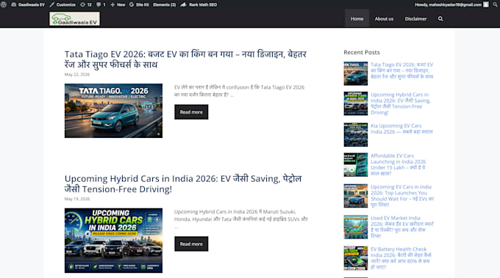The width and height of the screenshot is (500, 278).
Task: Open sidebar Kia Upcoming EV Cars link
Action: pyautogui.click(x=401, y=128)
